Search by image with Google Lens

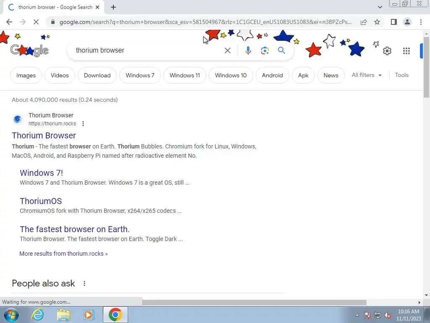point(265,50)
